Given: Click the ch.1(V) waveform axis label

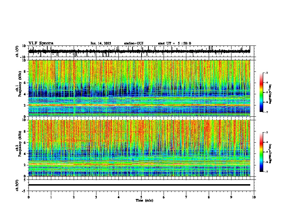Looking at the screenshot, I should pos(17,51).
